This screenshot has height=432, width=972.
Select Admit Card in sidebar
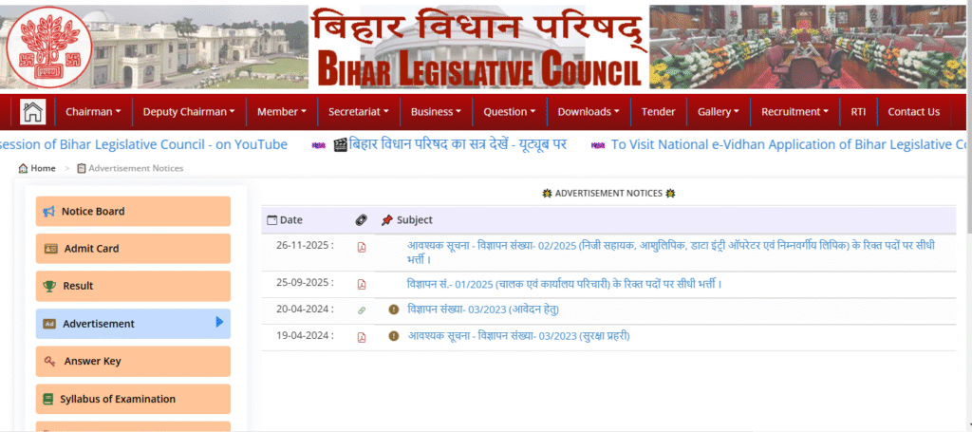[133, 249]
